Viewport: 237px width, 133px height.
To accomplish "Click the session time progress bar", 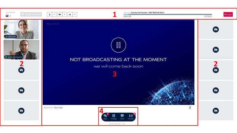I will coord(168,15).
